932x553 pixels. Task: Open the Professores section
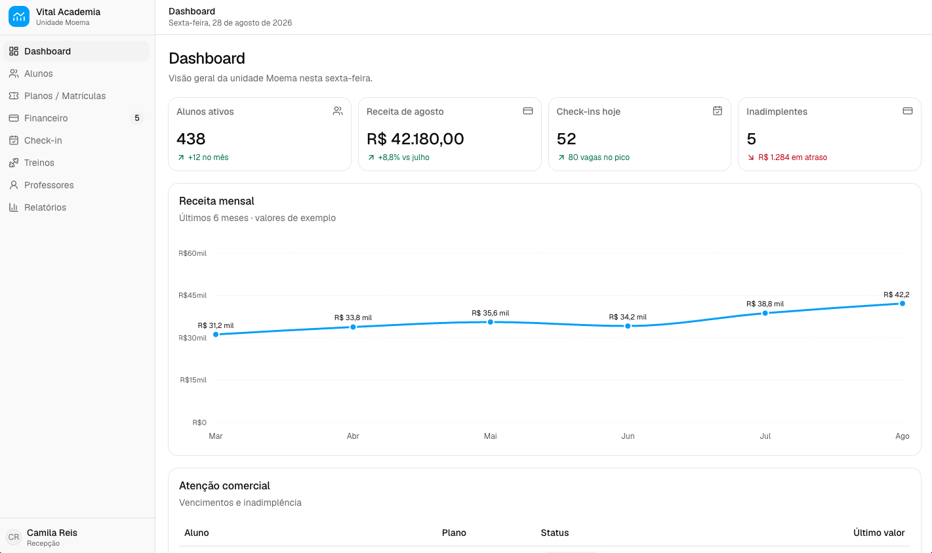(x=77, y=185)
